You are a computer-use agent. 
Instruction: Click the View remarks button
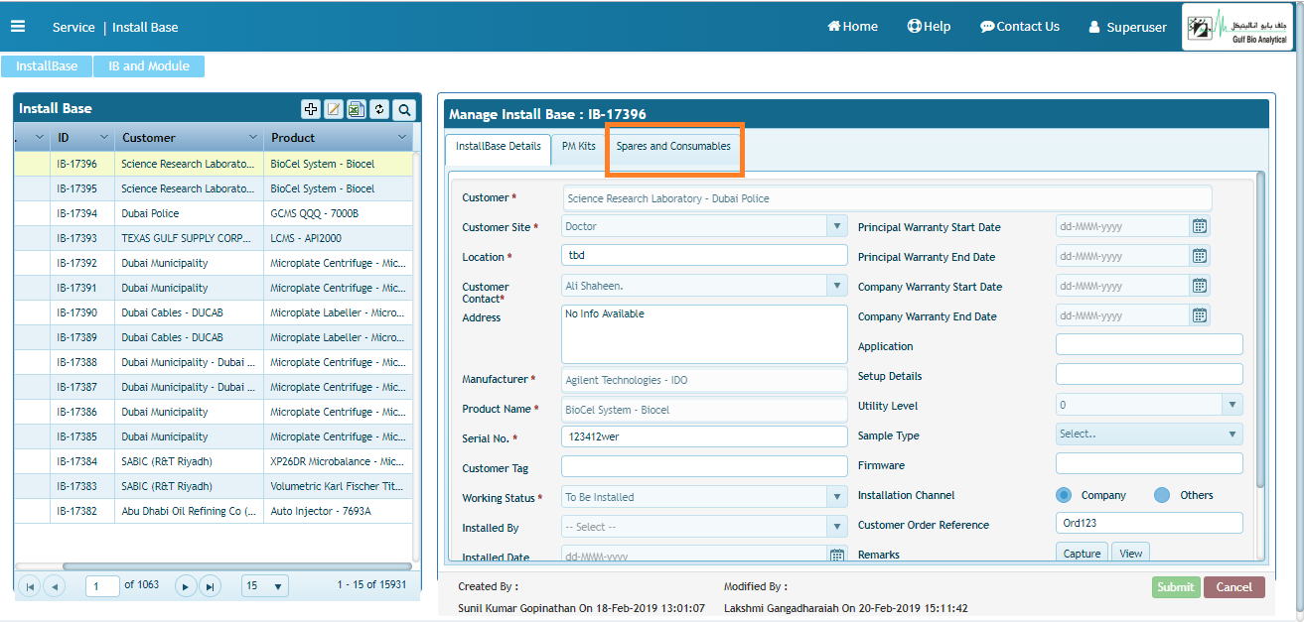tap(1130, 554)
